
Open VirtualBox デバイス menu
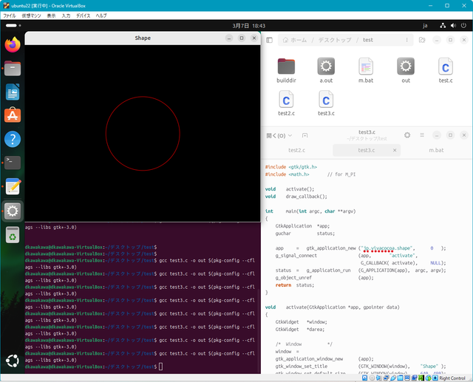point(84,15)
